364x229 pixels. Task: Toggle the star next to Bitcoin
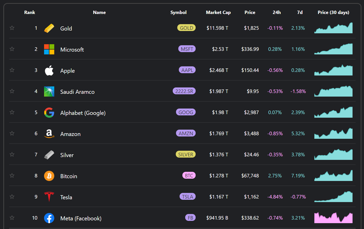tap(12, 176)
